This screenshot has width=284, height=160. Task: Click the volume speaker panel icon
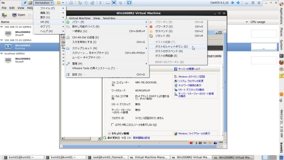click(x=281, y=100)
